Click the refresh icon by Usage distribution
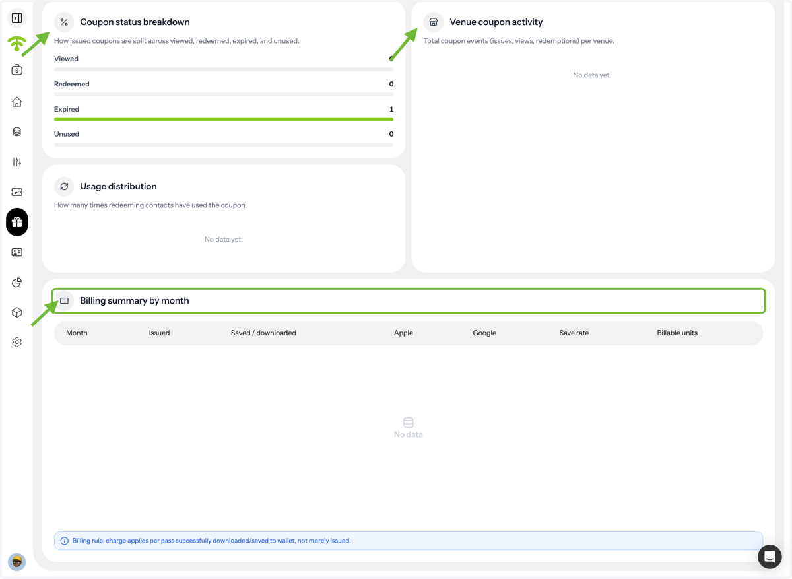 click(x=64, y=186)
